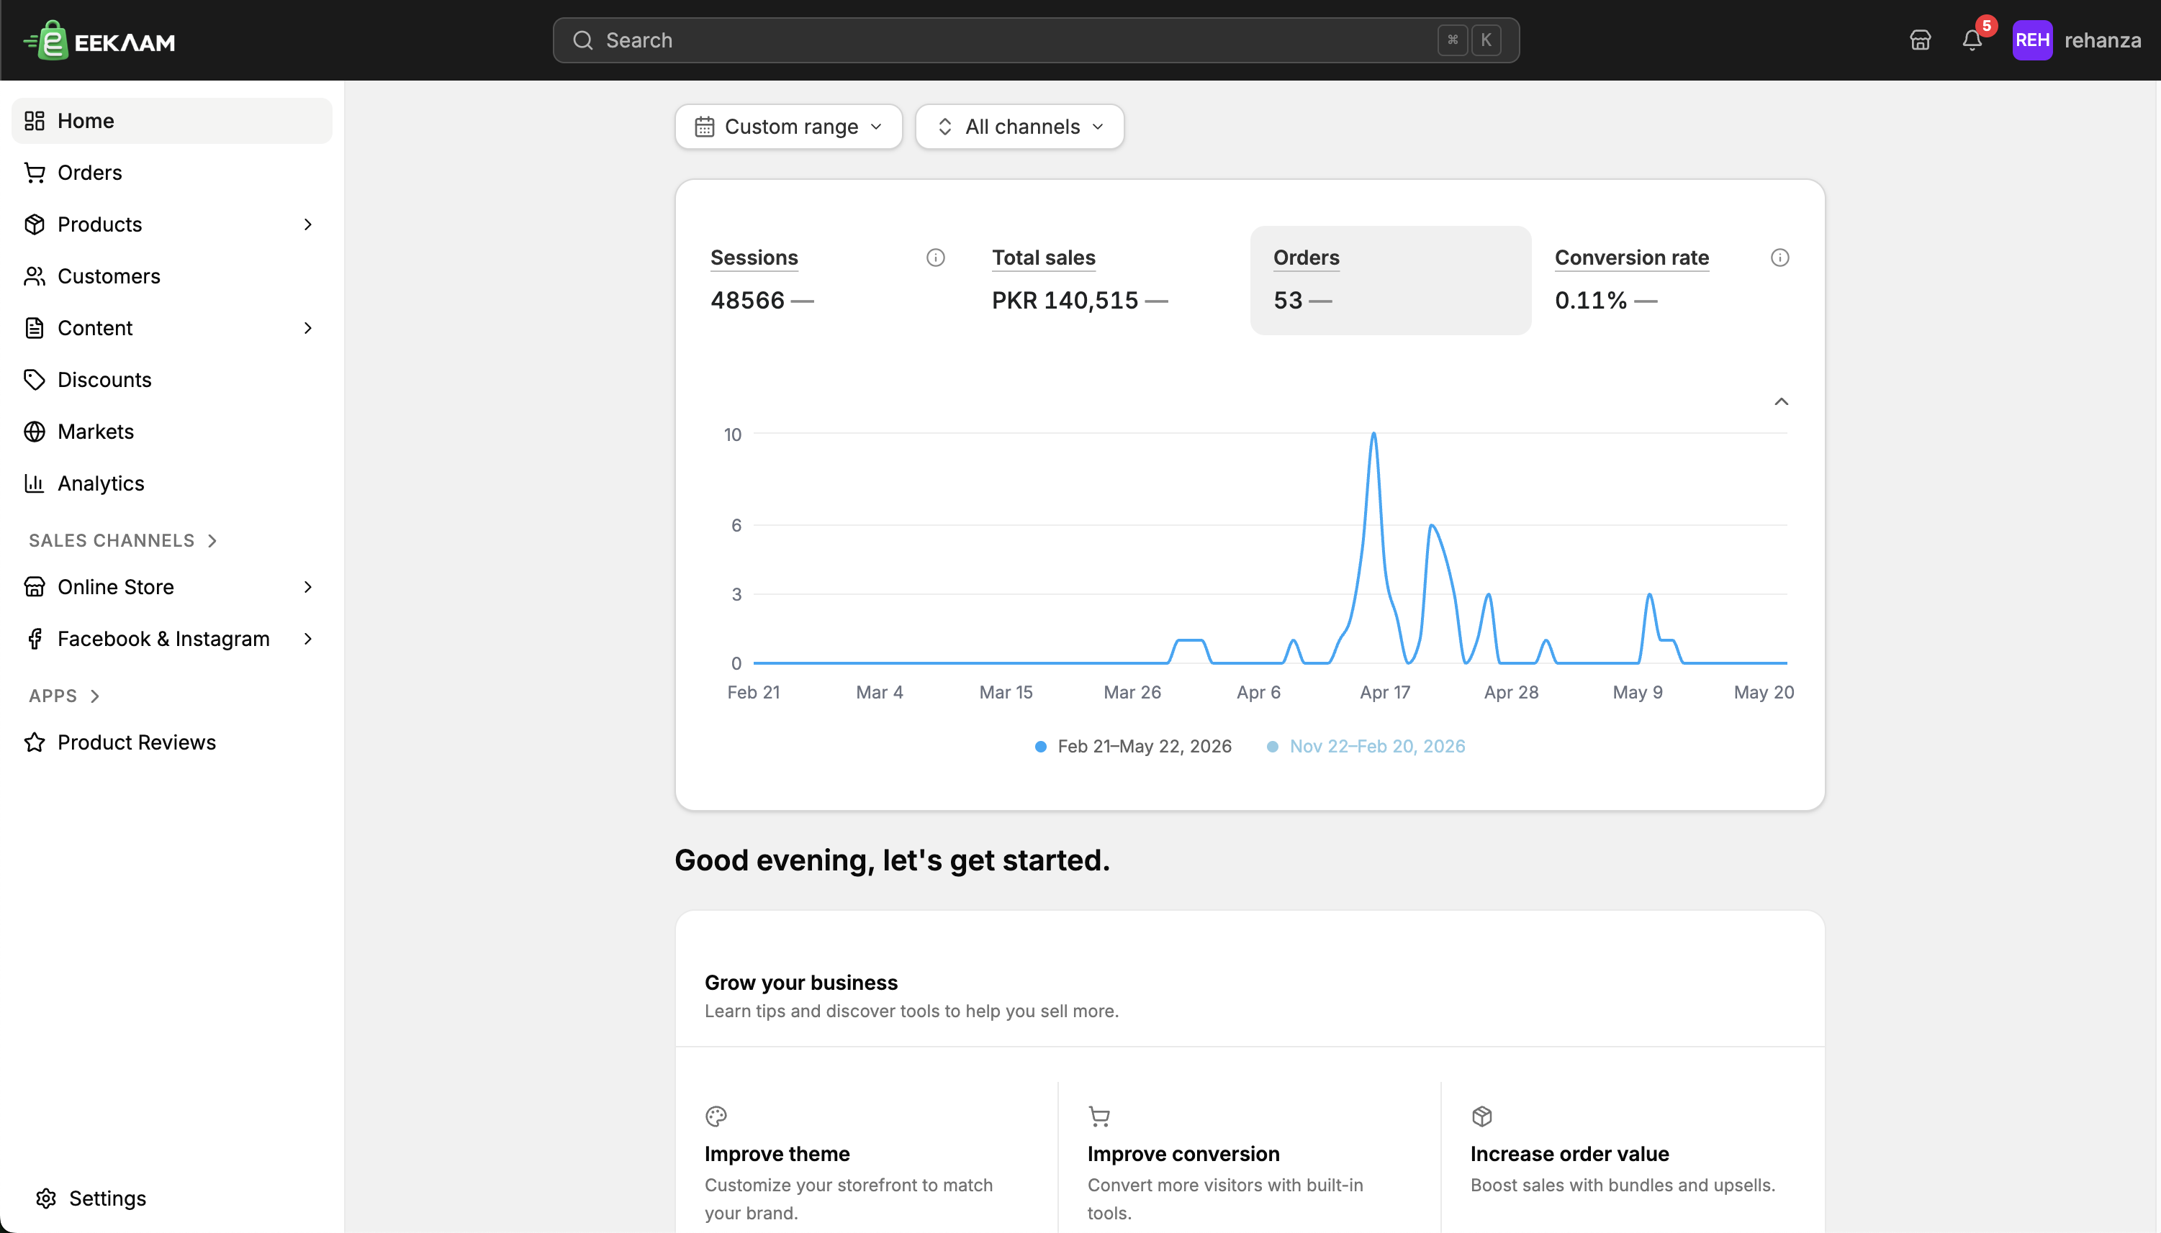Click the Increase order value box icon
Screen dimensions: 2161x1233
click(1482, 1116)
